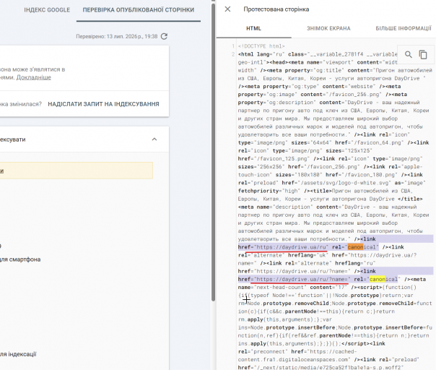The height and width of the screenshot is (370, 436).
Task: Click line number 2 in the code gutter
Action: (233, 54)
